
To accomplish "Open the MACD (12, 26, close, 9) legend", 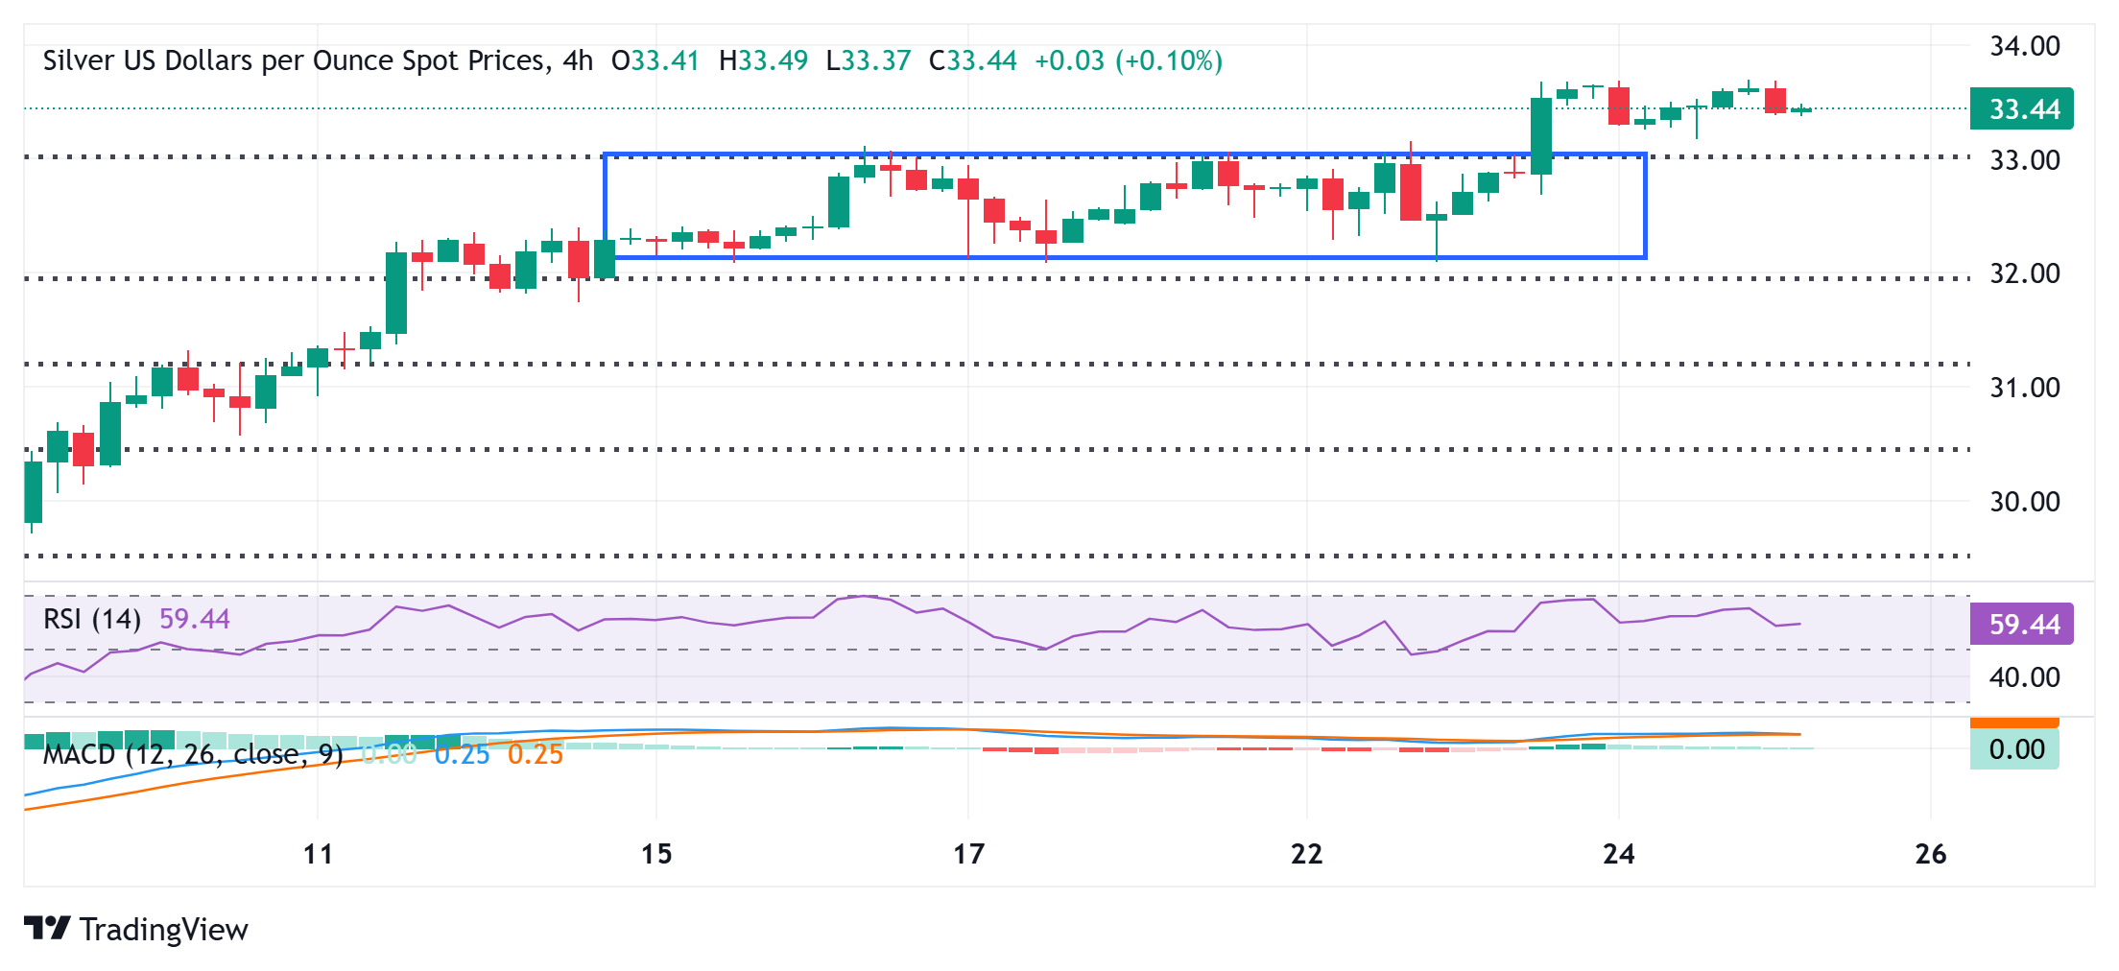I will (193, 754).
